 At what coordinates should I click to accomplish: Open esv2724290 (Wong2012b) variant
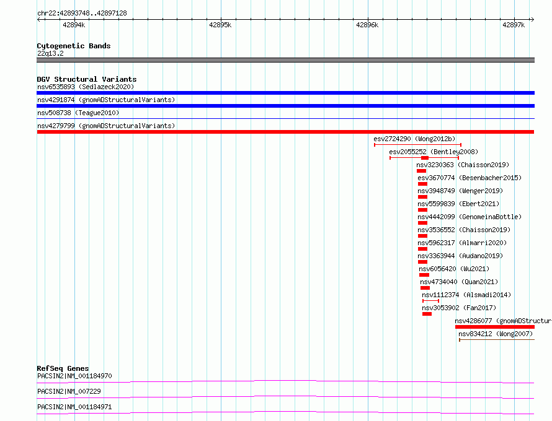coord(414,139)
